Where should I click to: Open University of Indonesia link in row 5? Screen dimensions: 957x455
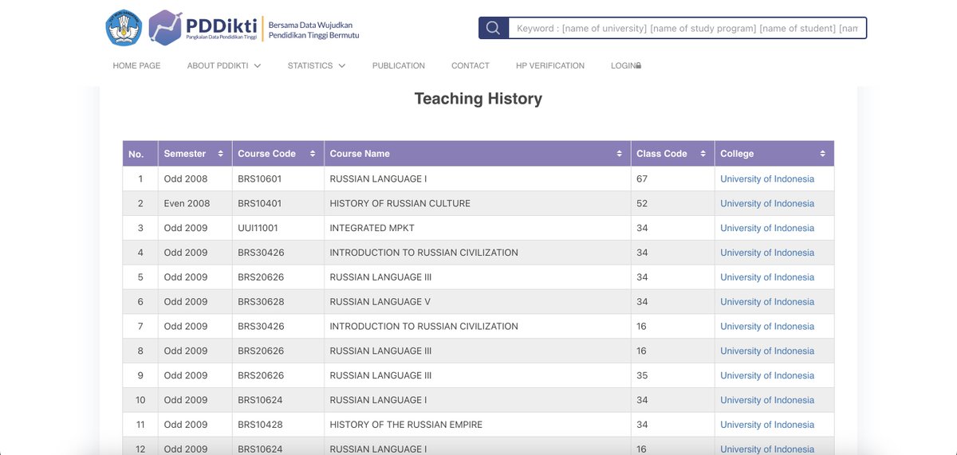(x=767, y=277)
